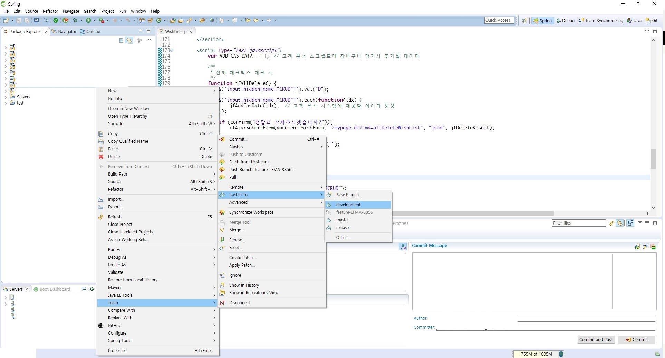Click New Branch... in the submenu
This screenshot has width=665, height=358.
coord(358,195)
